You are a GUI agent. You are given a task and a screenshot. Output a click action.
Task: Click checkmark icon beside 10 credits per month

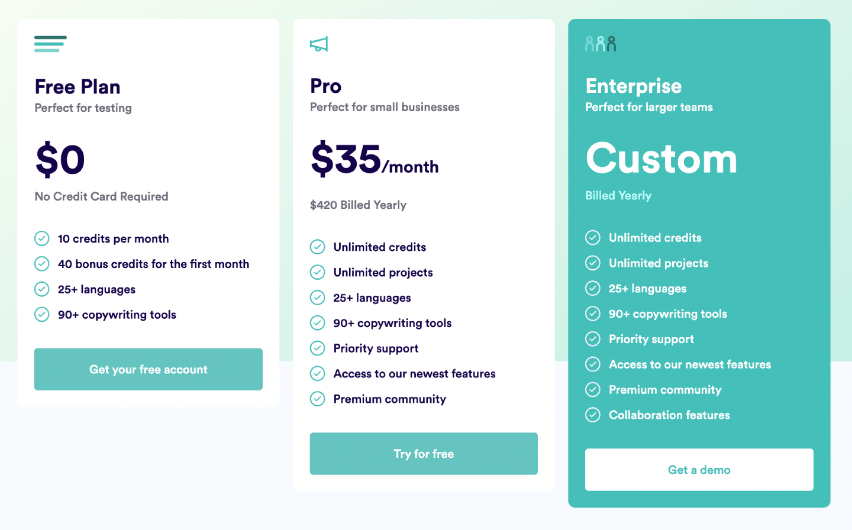pyautogui.click(x=42, y=238)
